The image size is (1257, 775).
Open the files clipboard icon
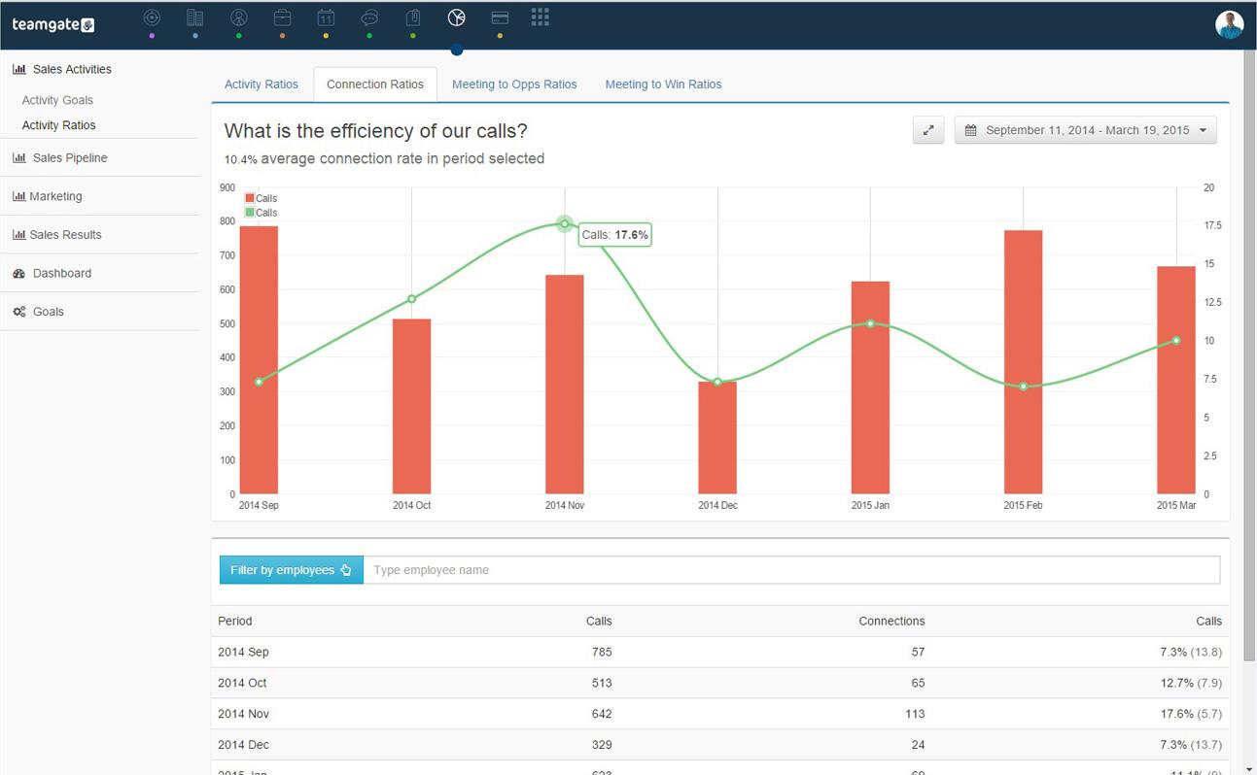[x=413, y=17]
